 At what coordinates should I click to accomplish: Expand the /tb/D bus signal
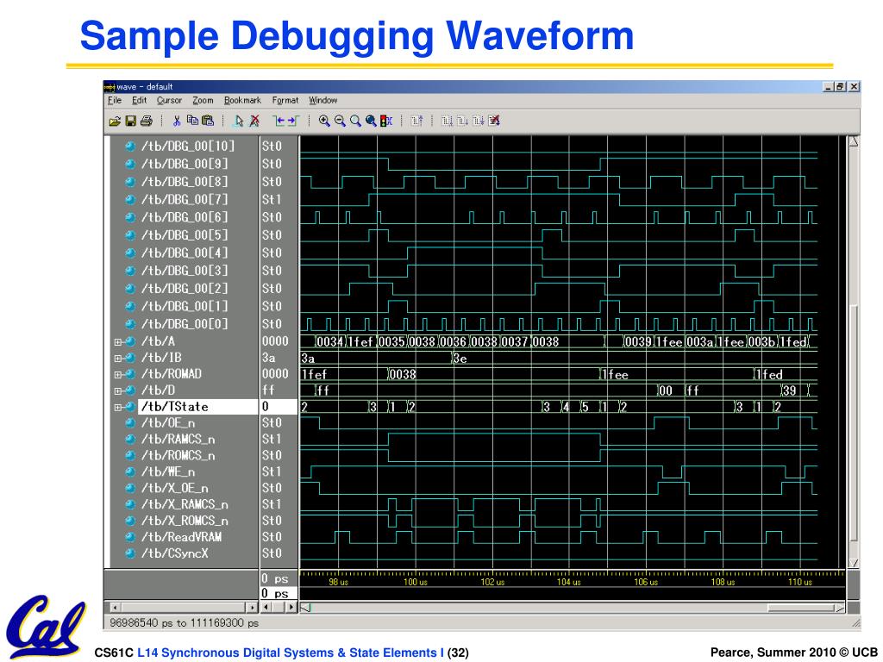[x=117, y=390]
